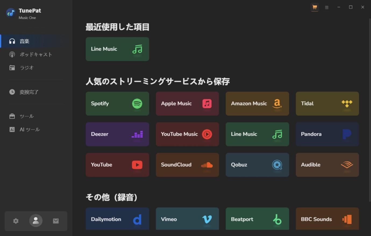Choose Apple Music text label
Screen dimensions: 371x236
coord(176,104)
